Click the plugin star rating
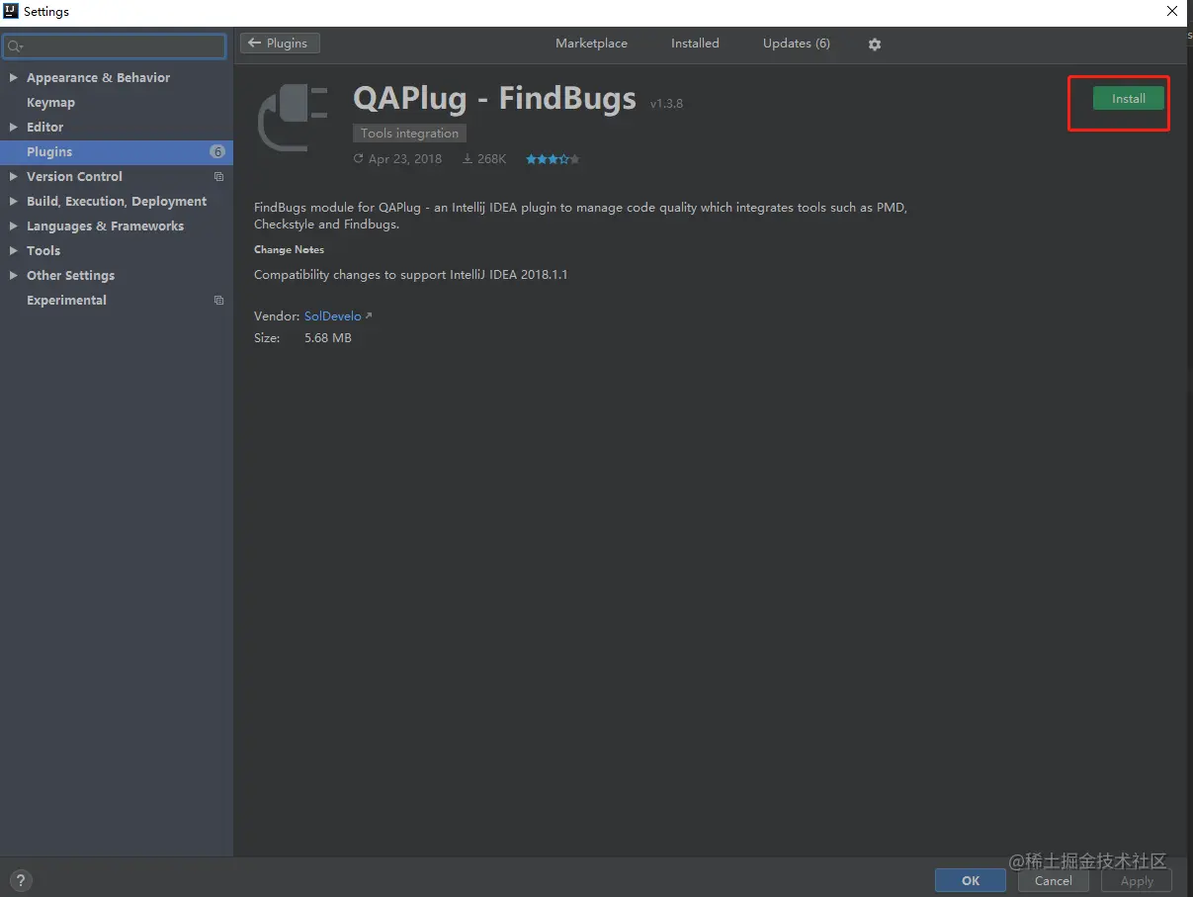 click(553, 159)
